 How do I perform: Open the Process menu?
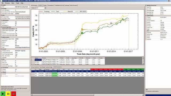[7, 3]
